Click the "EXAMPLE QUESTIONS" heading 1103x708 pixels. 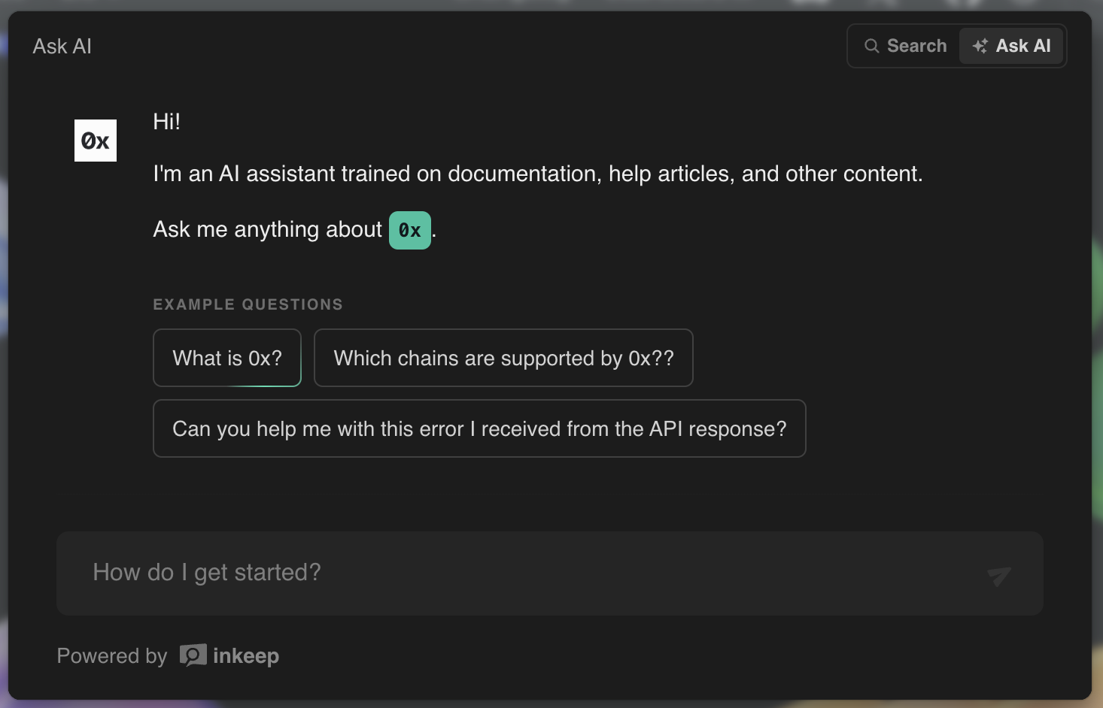[248, 304]
